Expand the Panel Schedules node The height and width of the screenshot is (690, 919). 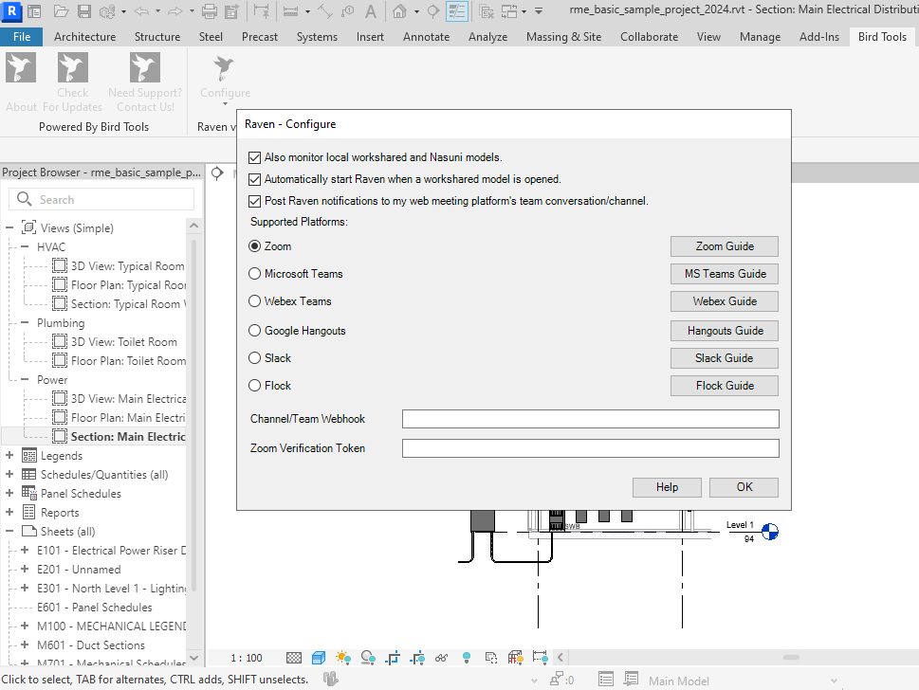[x=9, y=494]
